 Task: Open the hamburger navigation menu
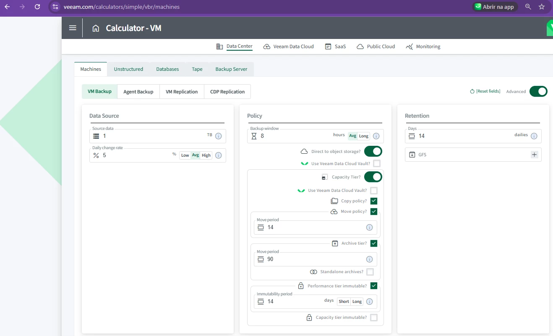[x=73, y=28]
